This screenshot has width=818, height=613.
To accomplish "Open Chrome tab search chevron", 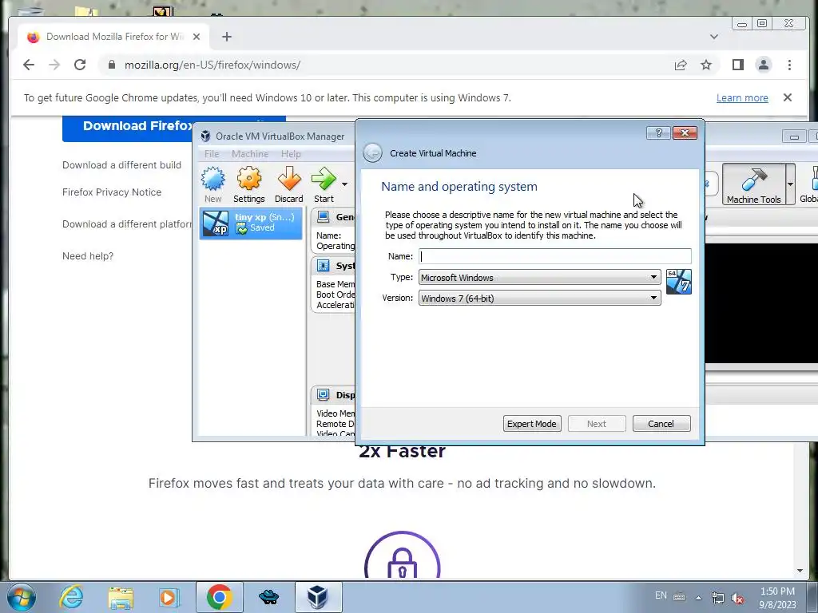I will (x=713, y=37).
